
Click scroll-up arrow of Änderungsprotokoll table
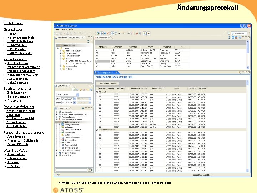pyautogui.click(x=247, y=81)
